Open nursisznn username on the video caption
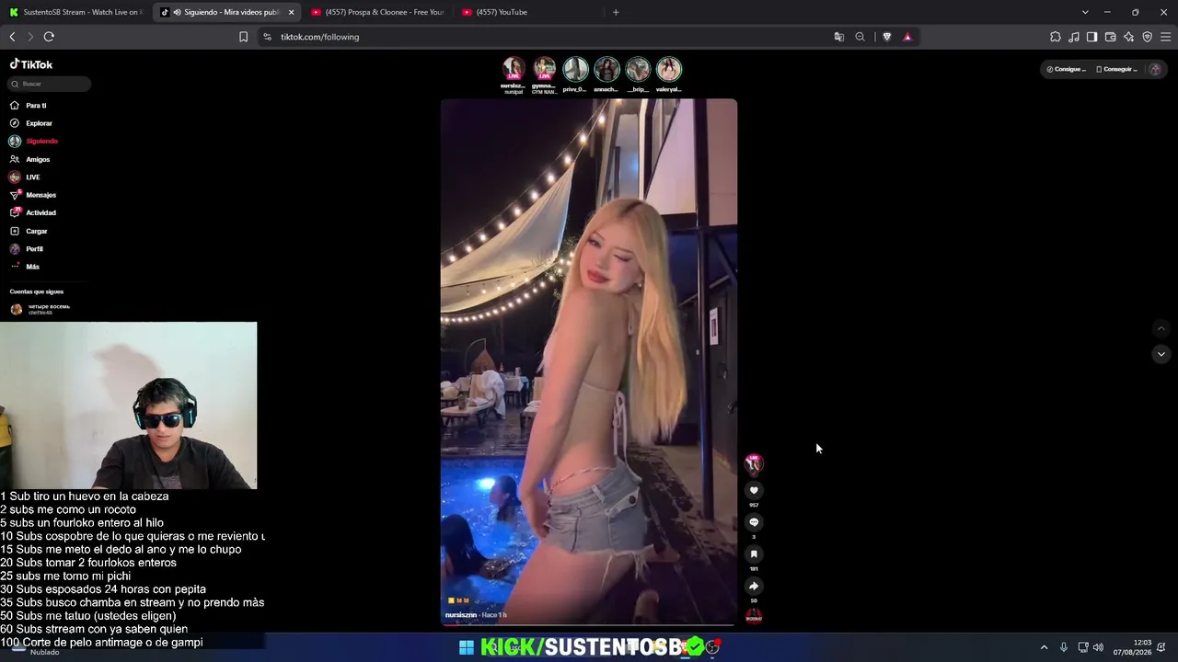The width and height of the screenshot is (1178, 662). click(x=461, y=615)
